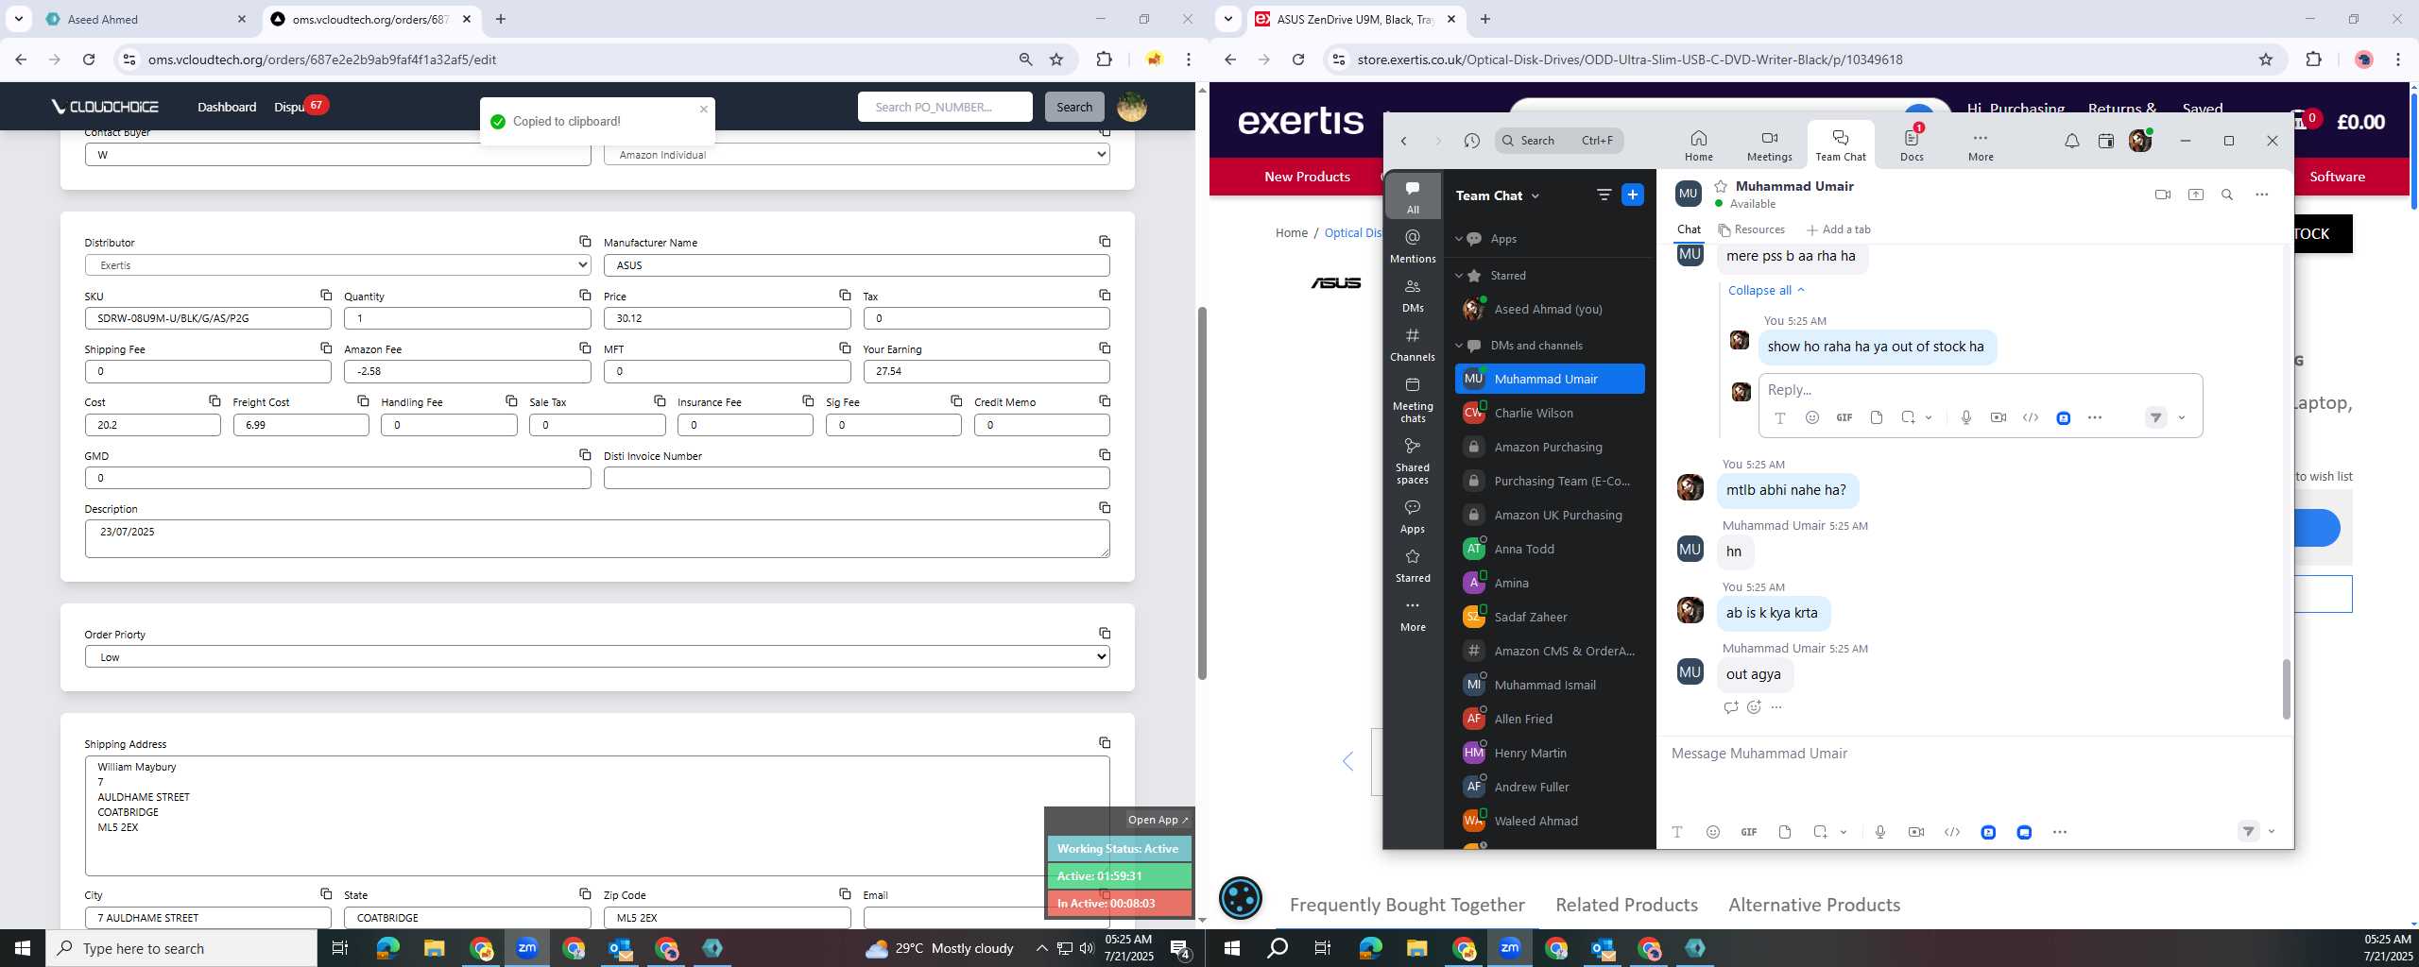Open the Order Priority Low dropdown
Screen dimensions: 2419x967
coord(597,657)
